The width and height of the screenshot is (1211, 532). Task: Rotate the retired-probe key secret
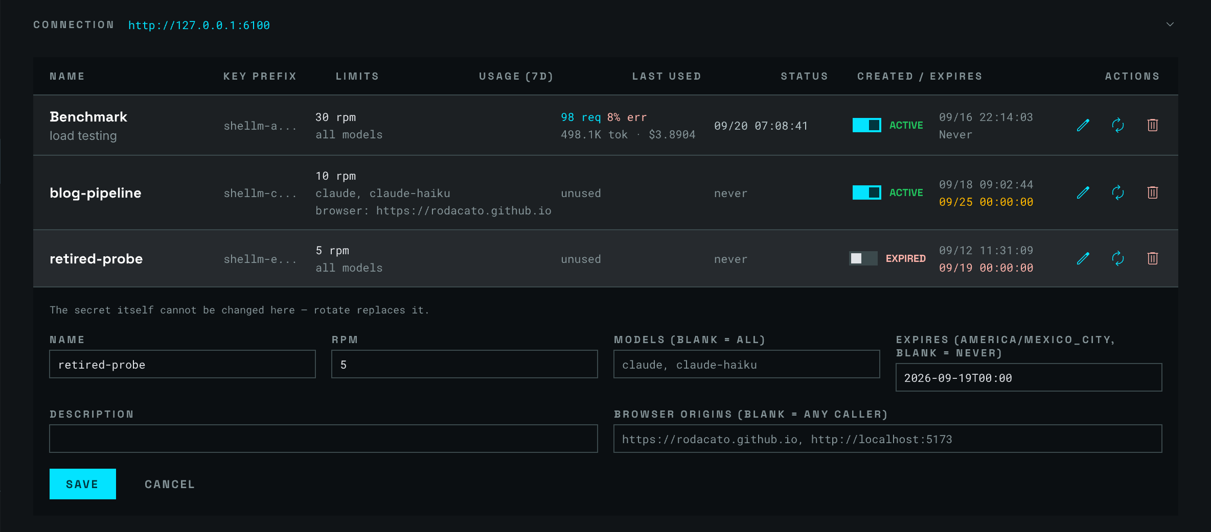coord(1117,258)
